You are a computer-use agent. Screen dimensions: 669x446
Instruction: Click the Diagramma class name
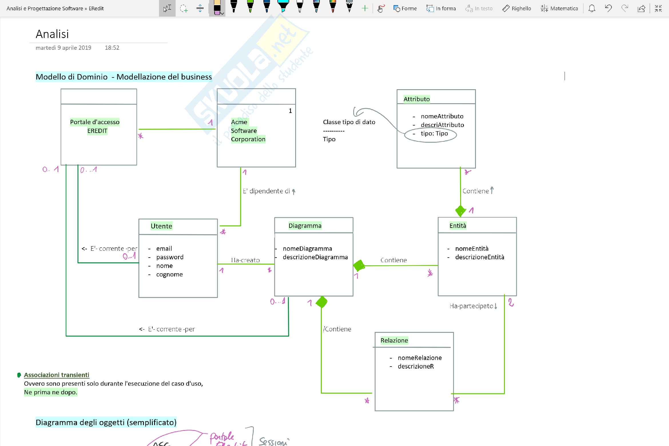305,226
